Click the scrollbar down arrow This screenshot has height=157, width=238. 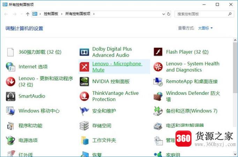click(x=235, y=154)
